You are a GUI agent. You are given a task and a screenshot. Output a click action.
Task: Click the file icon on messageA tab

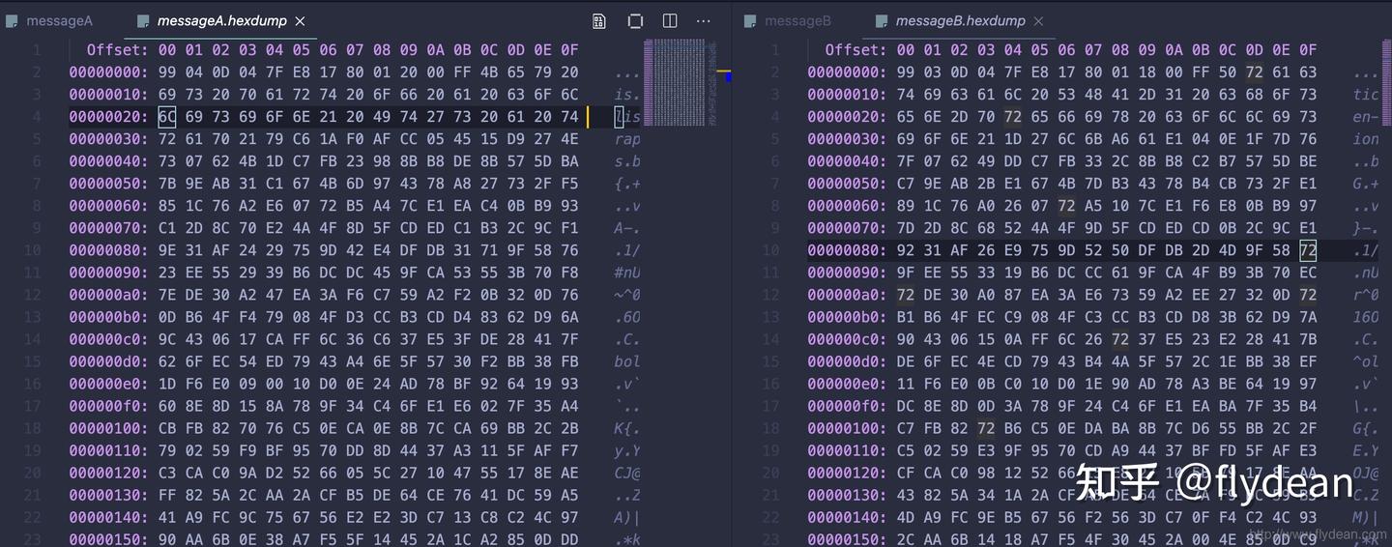[13, 21]
